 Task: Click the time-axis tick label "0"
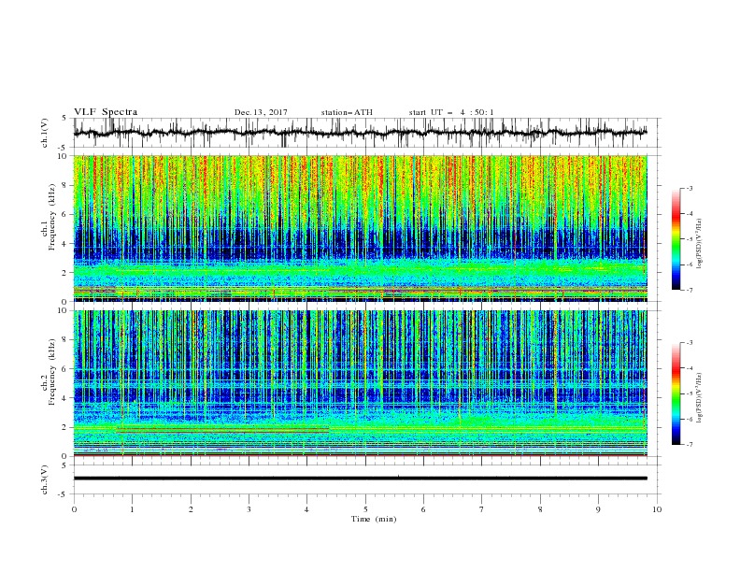74,509
